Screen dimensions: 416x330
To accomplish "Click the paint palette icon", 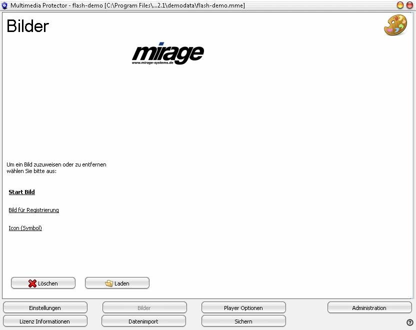I will click(395, 25).
